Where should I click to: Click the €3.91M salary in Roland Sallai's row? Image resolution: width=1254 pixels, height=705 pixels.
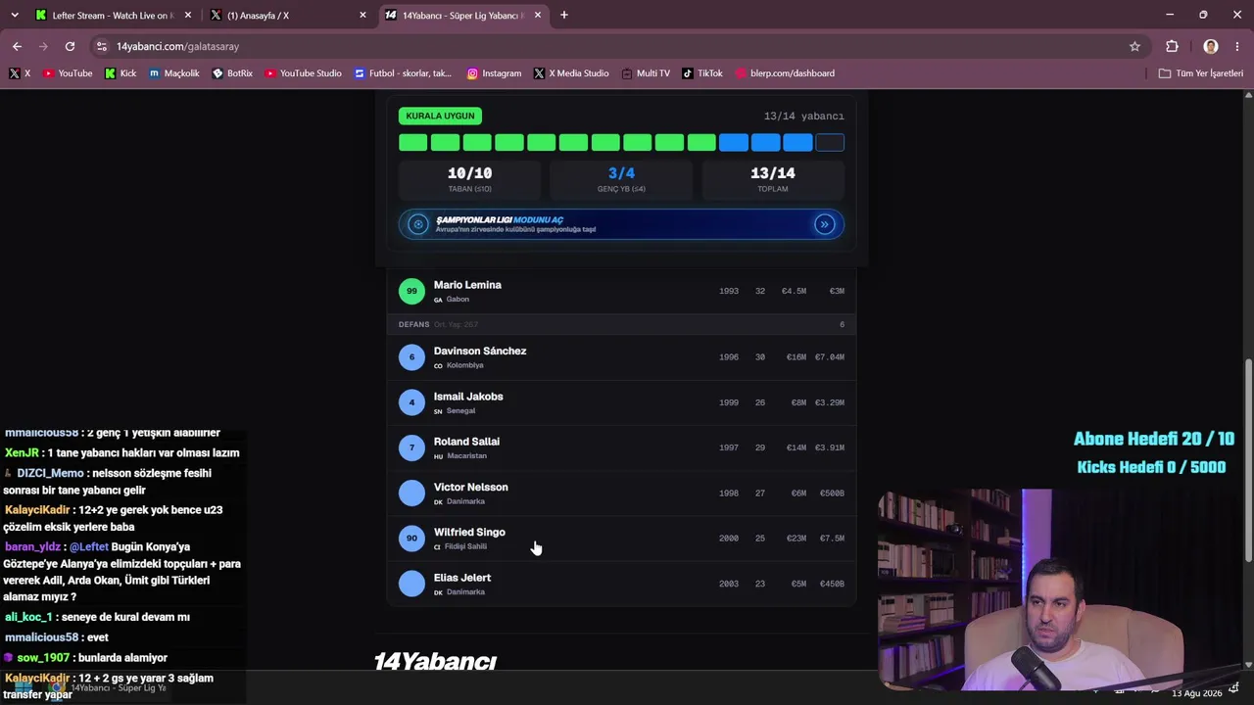coord(830,447)
